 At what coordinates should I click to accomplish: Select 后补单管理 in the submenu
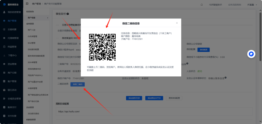click(32, 62)
